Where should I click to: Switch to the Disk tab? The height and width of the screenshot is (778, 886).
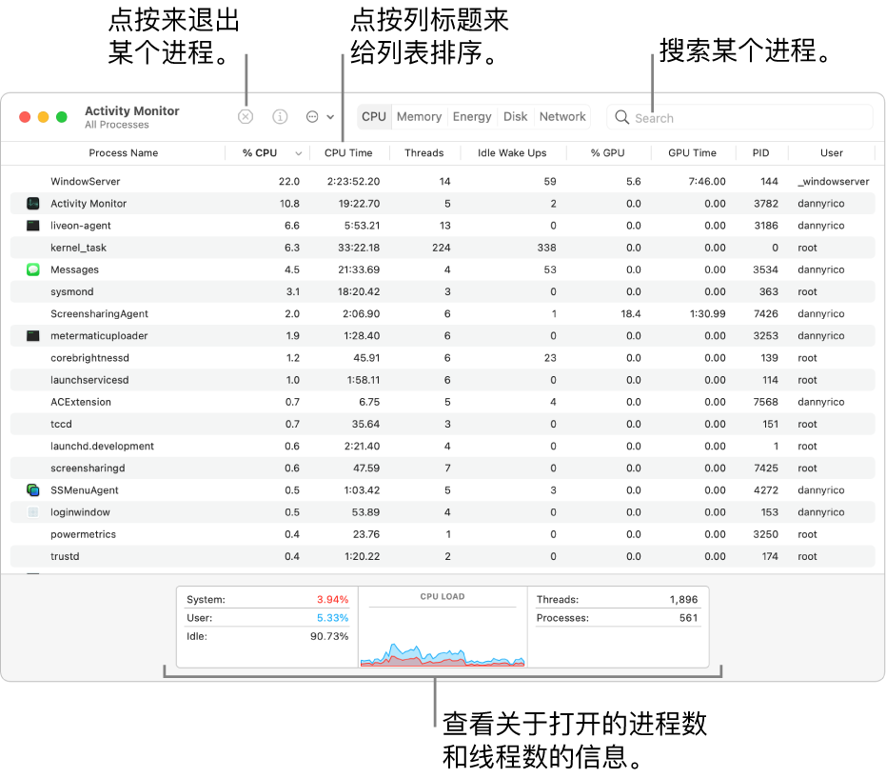[515, 116]
